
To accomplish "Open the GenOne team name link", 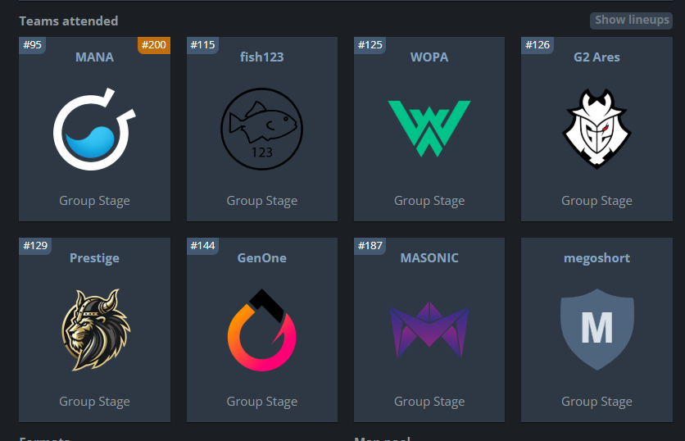I will click(261, 258).
